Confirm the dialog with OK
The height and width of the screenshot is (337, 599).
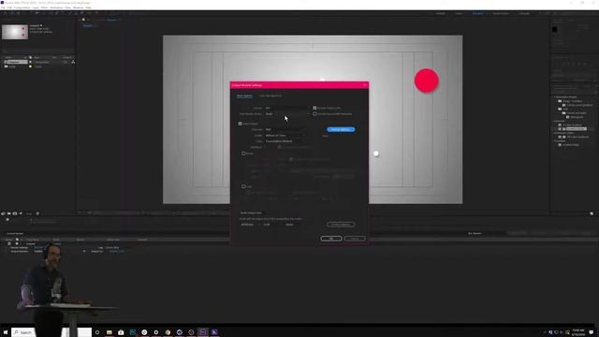(331, 239)
